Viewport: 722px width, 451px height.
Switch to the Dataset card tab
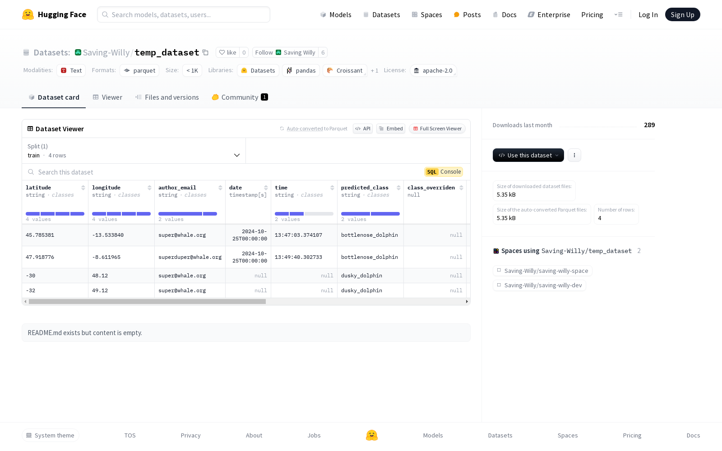tap(54, 97)
